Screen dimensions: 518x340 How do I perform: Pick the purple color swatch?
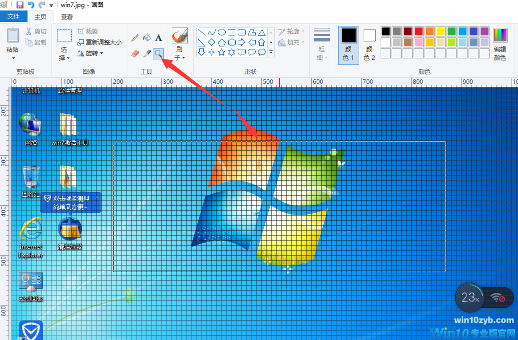485,31
